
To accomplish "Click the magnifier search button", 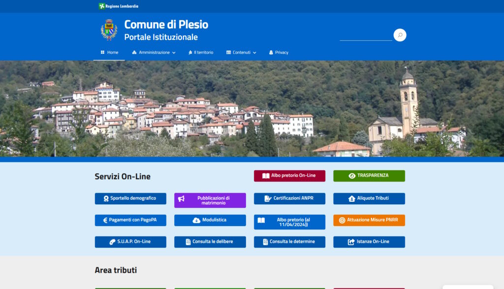I will click(x=400, y=35).
